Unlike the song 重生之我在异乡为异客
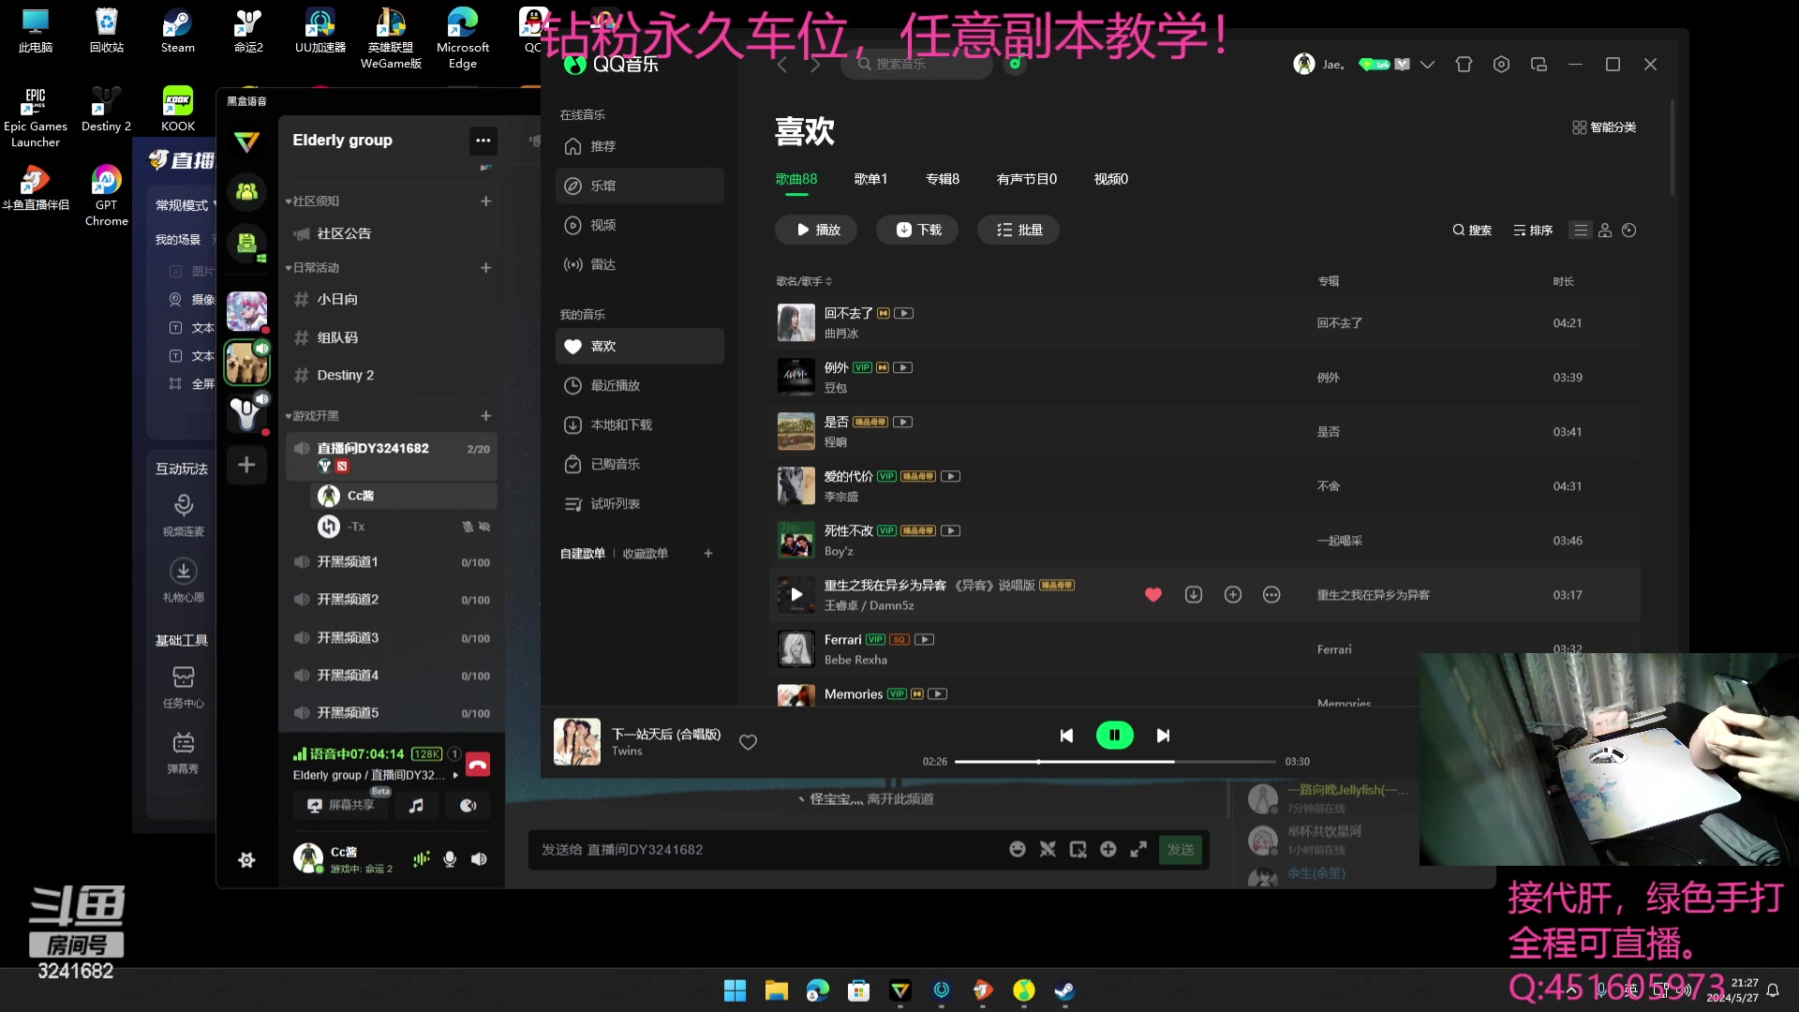 [x=1153, y=595]
